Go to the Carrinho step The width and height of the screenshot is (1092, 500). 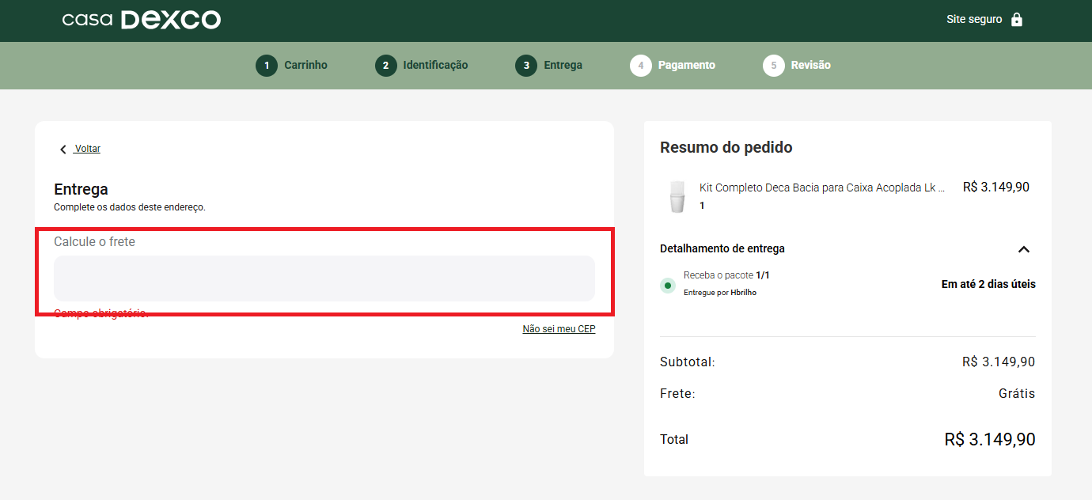click(x=305, y=65)
